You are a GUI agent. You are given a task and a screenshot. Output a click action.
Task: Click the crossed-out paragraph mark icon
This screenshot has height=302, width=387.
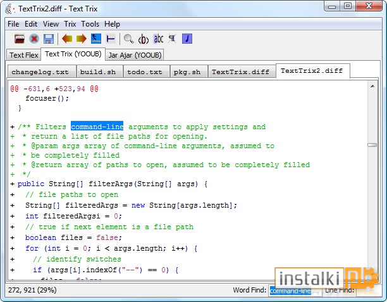coord(172,39)
